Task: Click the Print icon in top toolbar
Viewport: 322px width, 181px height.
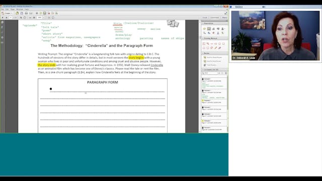Action: pyautogui.click(x=26, y=13)
